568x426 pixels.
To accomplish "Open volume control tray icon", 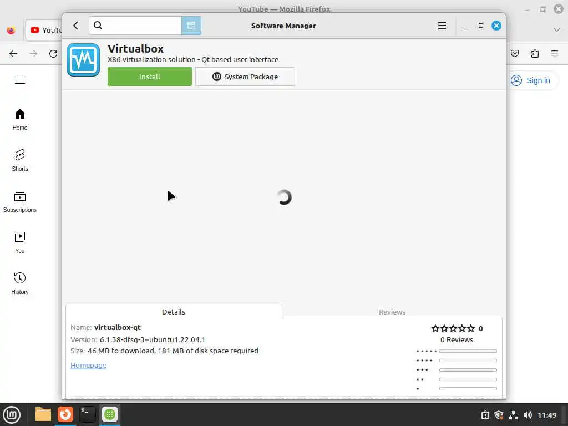I will (x=528, y=415).
